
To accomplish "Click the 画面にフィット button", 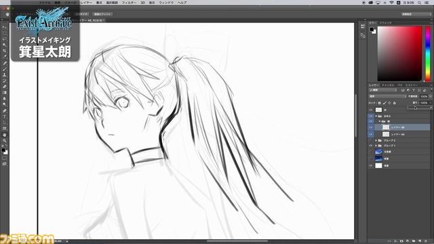I will 102,14.
